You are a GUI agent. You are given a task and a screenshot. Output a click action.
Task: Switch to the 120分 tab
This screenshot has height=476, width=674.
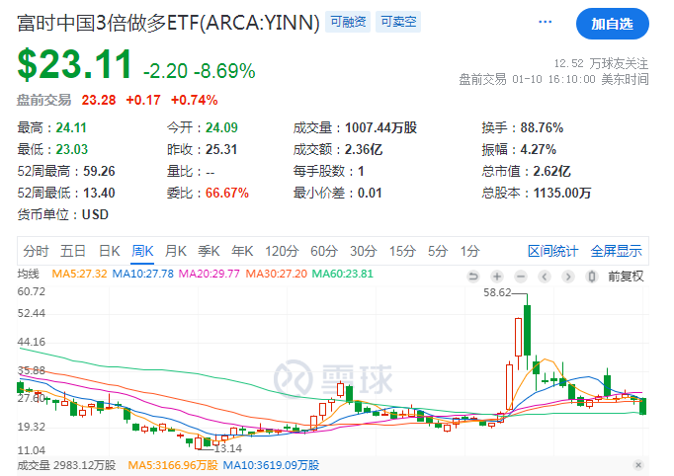point(282,251)
